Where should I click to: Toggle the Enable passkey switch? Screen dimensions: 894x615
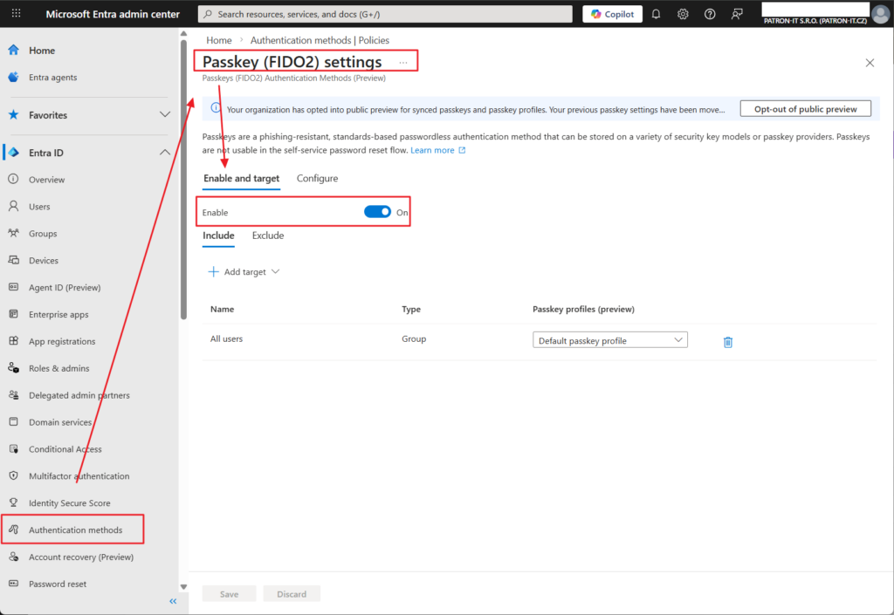pyautogui.click(x=377, y=212)
